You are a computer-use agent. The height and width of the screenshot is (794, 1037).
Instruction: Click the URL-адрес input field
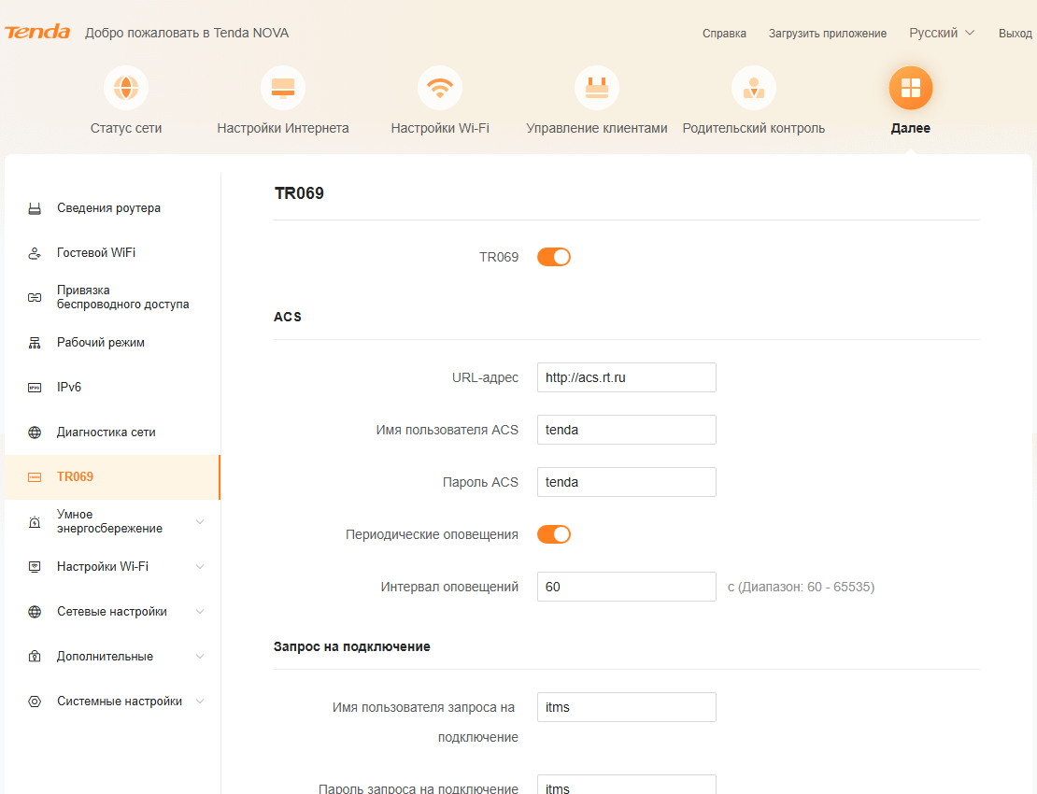coord(626,377)
